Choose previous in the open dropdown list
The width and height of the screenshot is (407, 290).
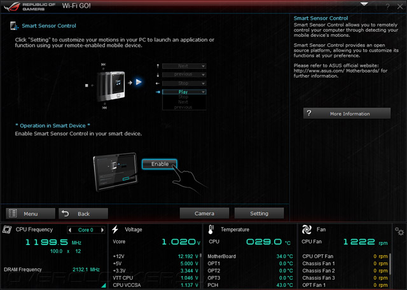(183, 107)
